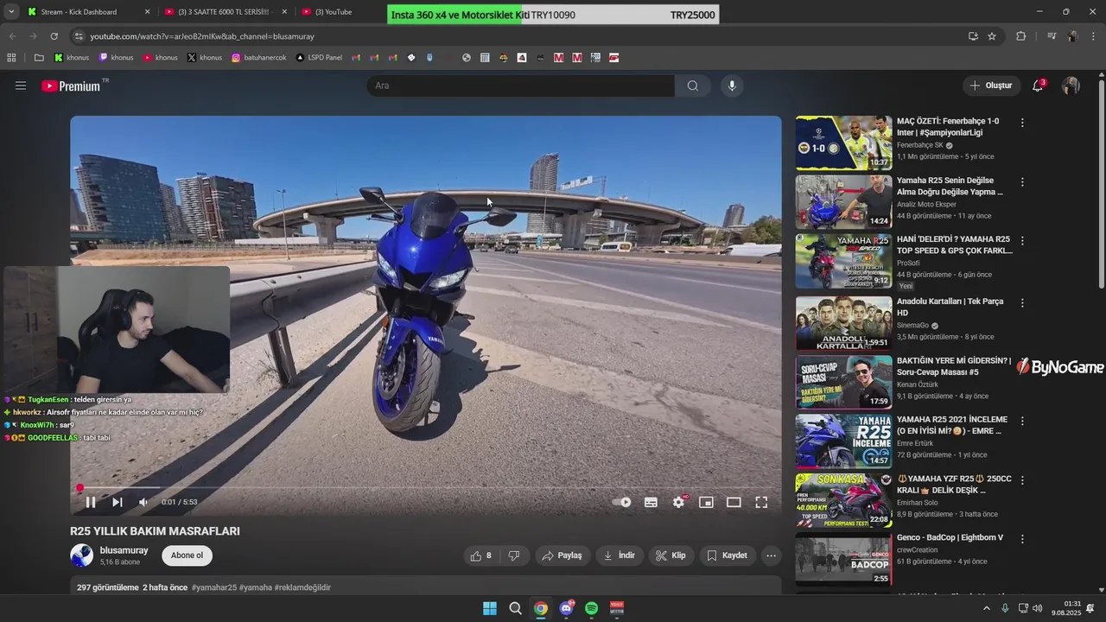This screenshot has width=1106, height=622.
Task: Open Discord from the taskbar
Action: [x=566, y=608]
